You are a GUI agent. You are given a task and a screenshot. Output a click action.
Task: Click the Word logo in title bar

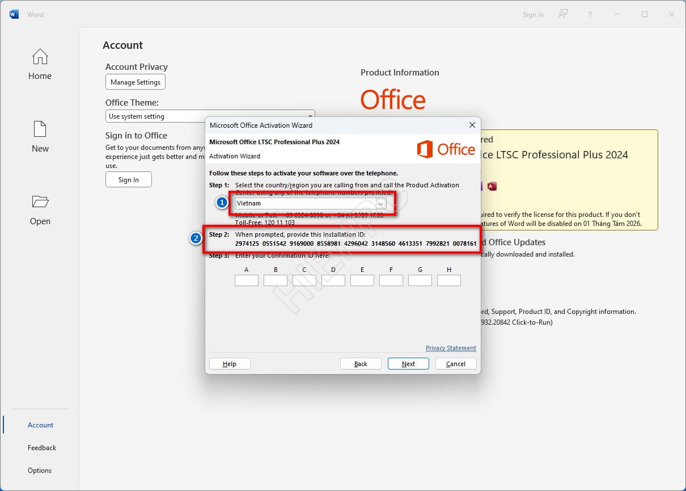(14, 14)
